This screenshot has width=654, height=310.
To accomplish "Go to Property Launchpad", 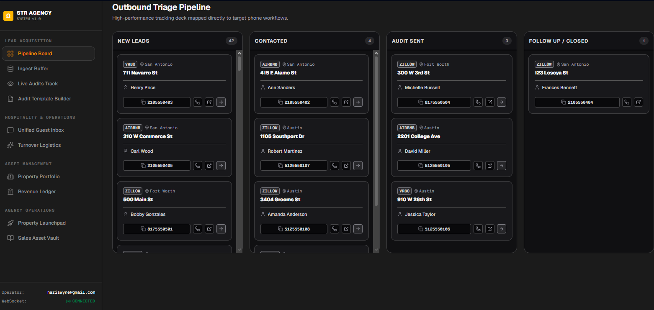I will click(48, 223).
